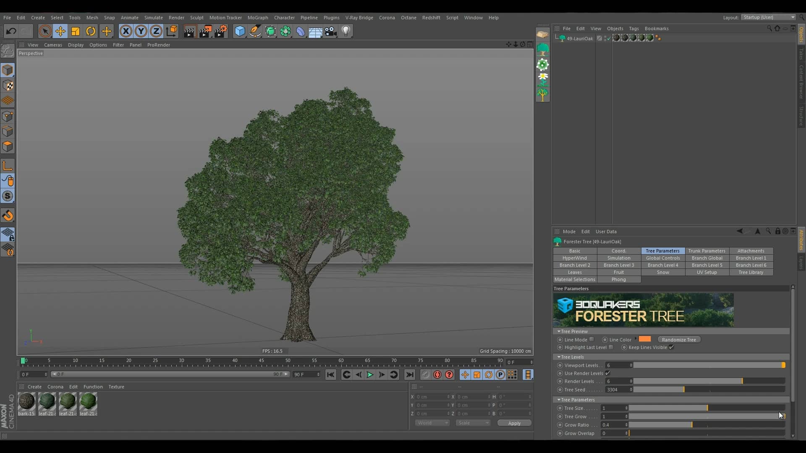The width and height of the screenshot is (806, 453).
Task: Select the Live Selection tool
Action: pyautogui.click(x=45, y=31)
